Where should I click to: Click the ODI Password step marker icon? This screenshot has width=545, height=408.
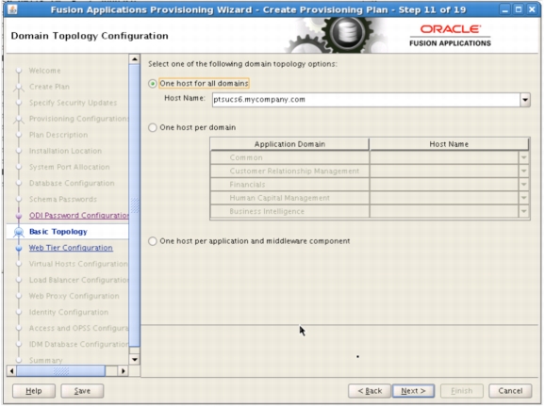point(19,216)
